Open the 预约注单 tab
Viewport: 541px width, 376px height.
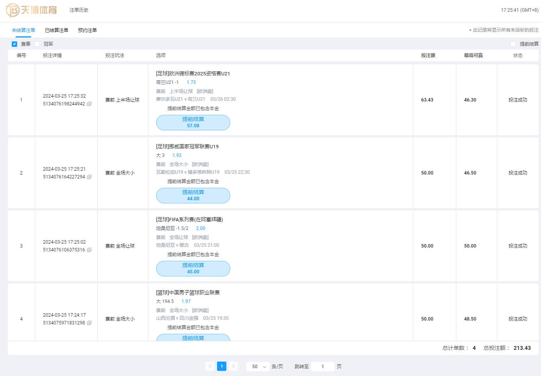click(87, 30)
